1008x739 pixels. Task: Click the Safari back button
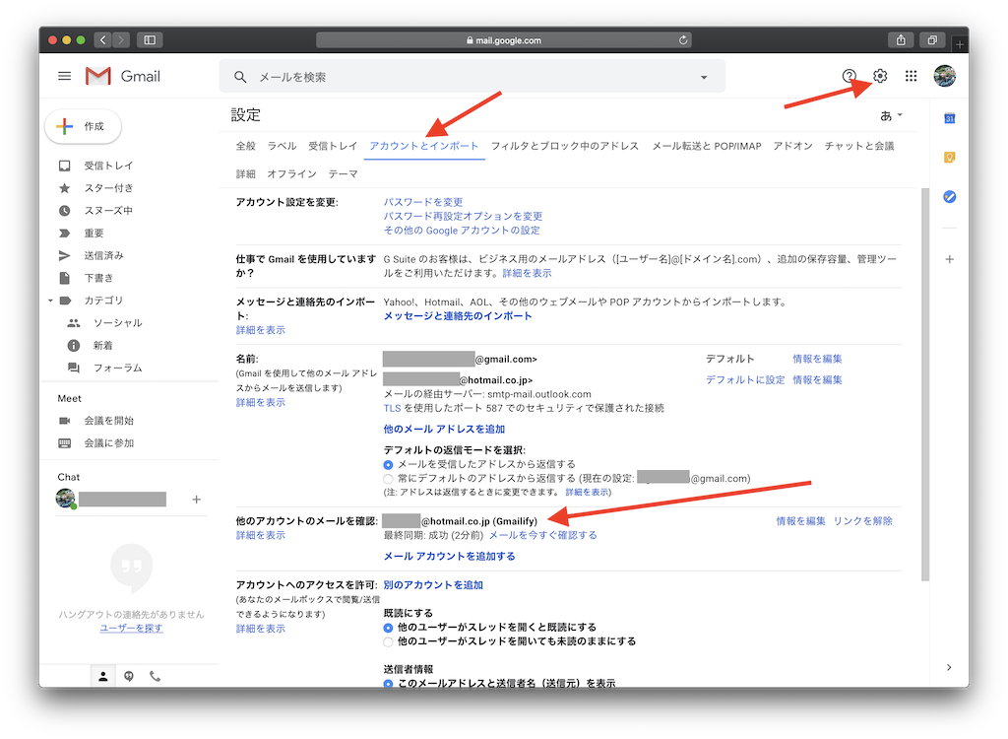tap(102, 40)
